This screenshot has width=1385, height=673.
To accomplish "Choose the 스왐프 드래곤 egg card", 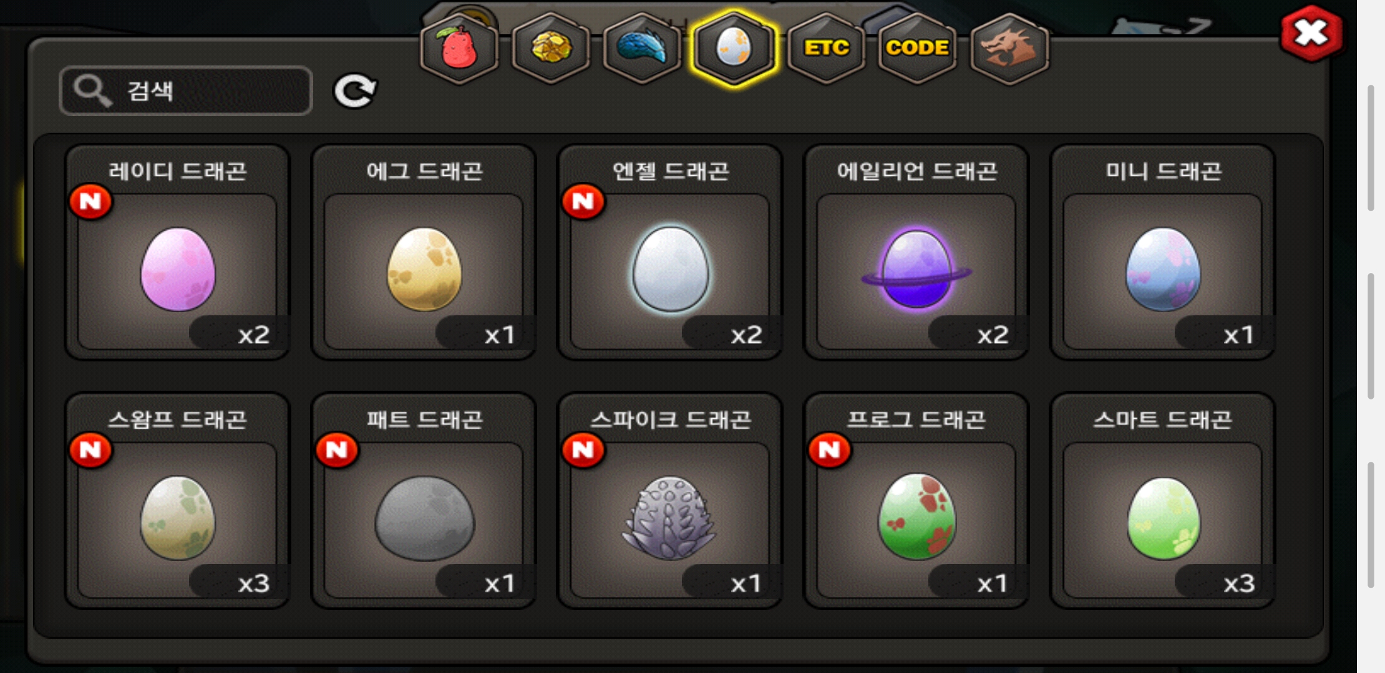I will pos(178,500).
